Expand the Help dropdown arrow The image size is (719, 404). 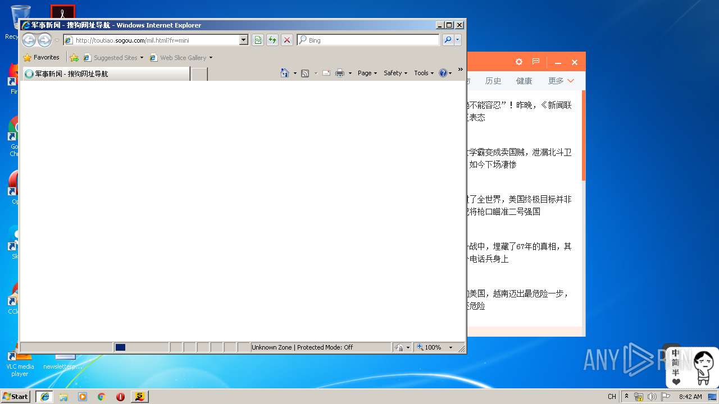[450, 73]
